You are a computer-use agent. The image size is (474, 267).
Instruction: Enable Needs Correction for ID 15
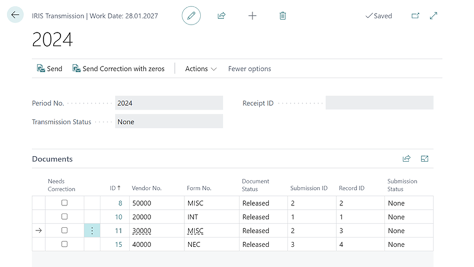click(x=64, y=245)
